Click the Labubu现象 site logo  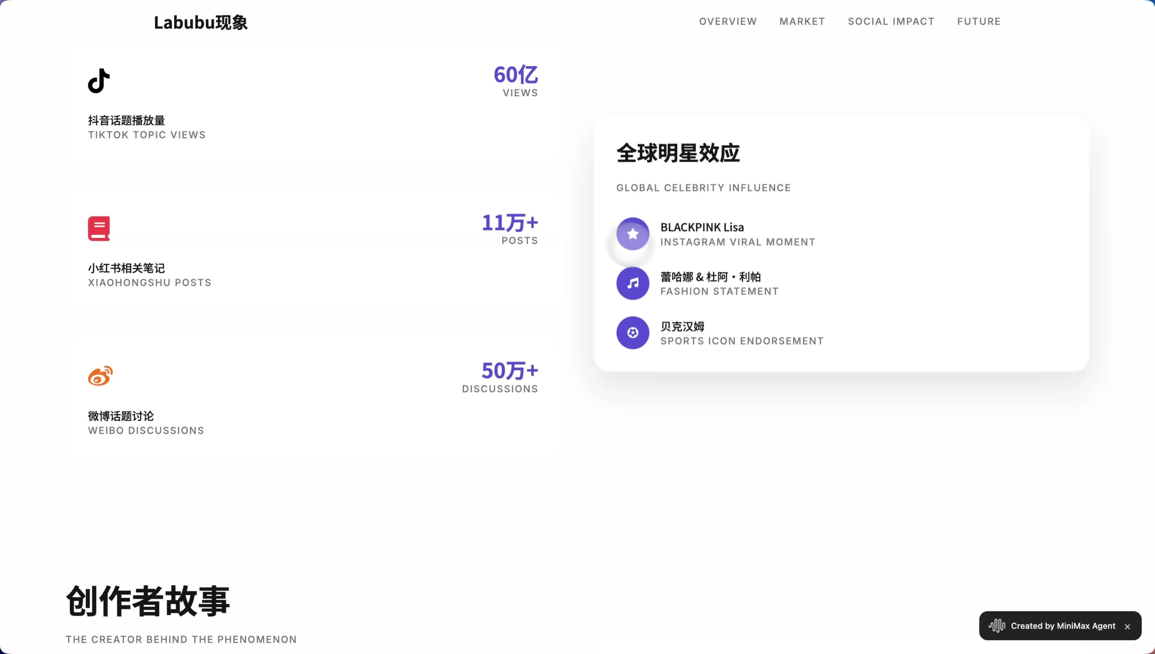coord(201,22)
